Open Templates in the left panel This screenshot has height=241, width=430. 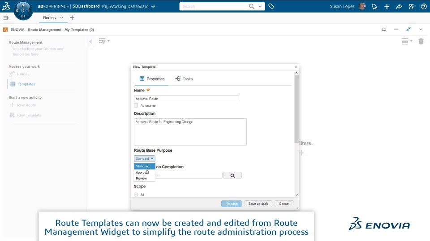[26, 84]
